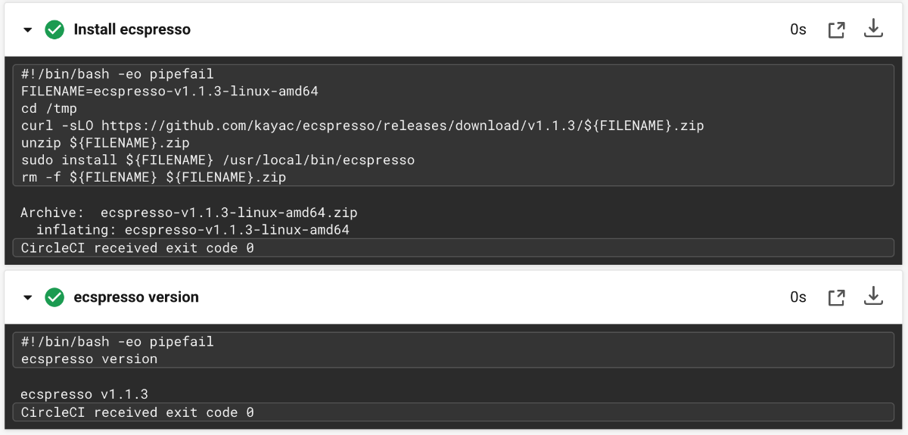Screen dimensions: 908x435
Task: Download the Install ecspresso step log
Action: 874,29
